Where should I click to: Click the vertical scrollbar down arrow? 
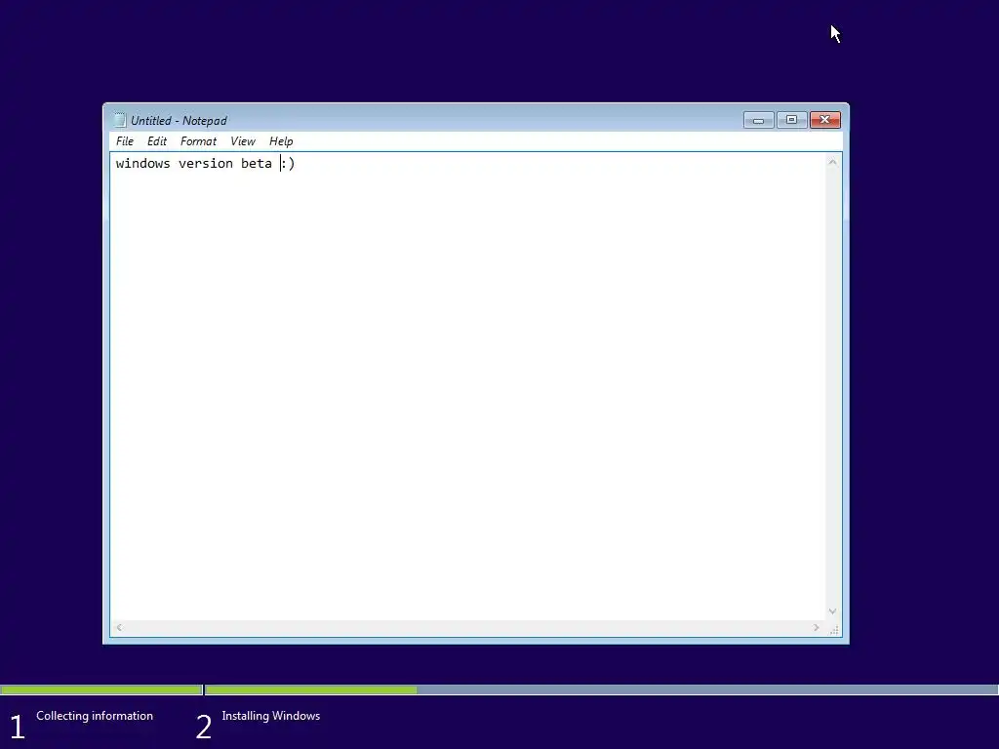click(x=832, y=611)
